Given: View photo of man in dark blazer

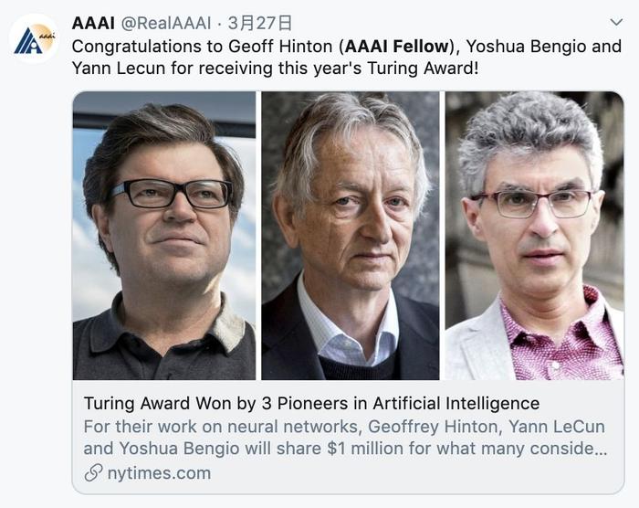Looking at the screenshot, I should (x=351, y=236).
